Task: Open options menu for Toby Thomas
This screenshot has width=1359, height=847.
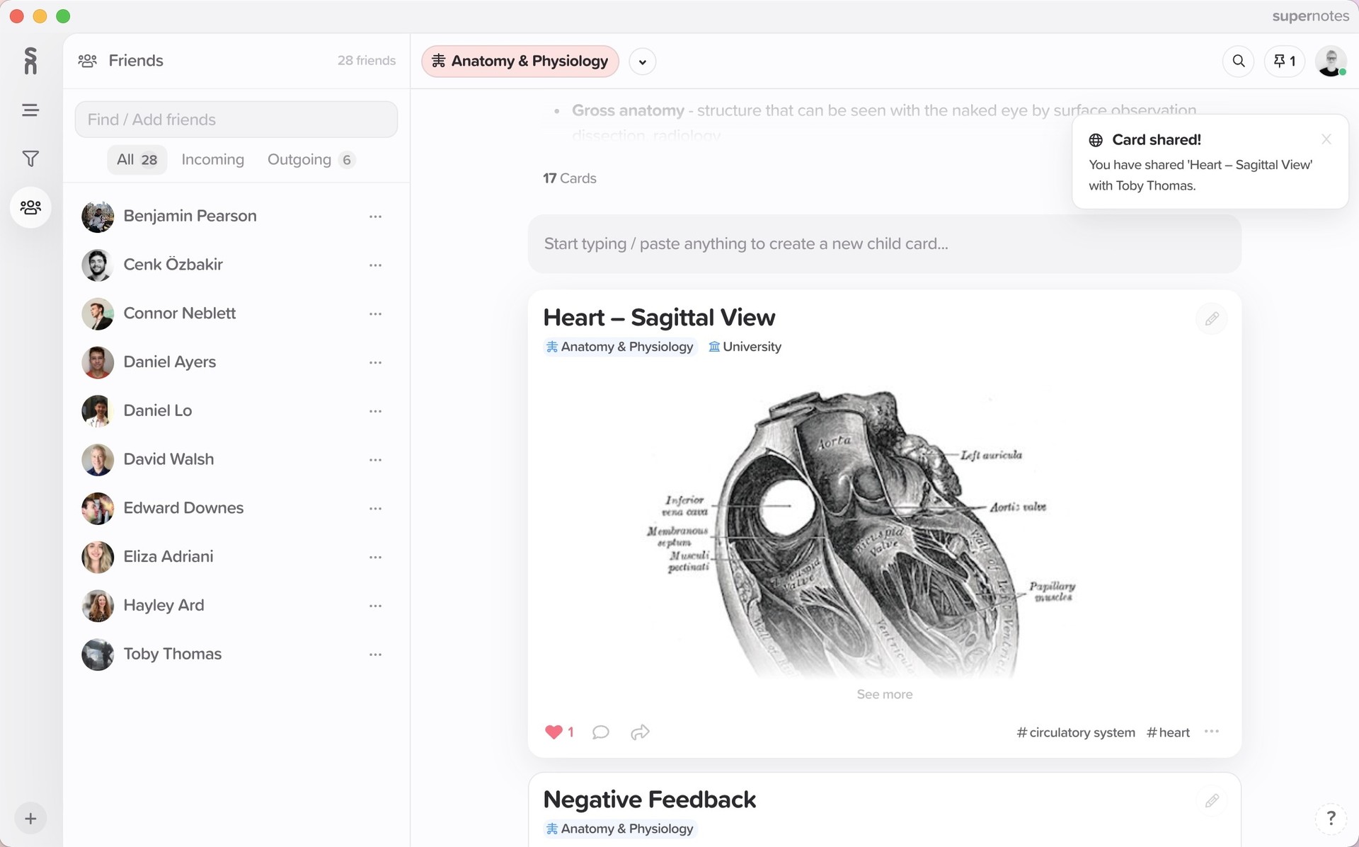Action: 375,655
